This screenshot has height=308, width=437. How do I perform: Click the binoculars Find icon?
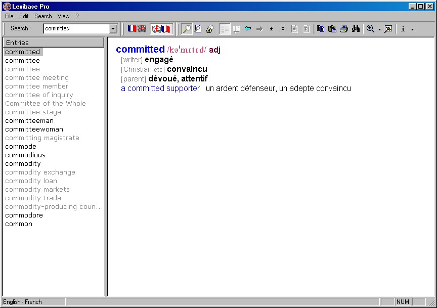click(x=356, y=29)
